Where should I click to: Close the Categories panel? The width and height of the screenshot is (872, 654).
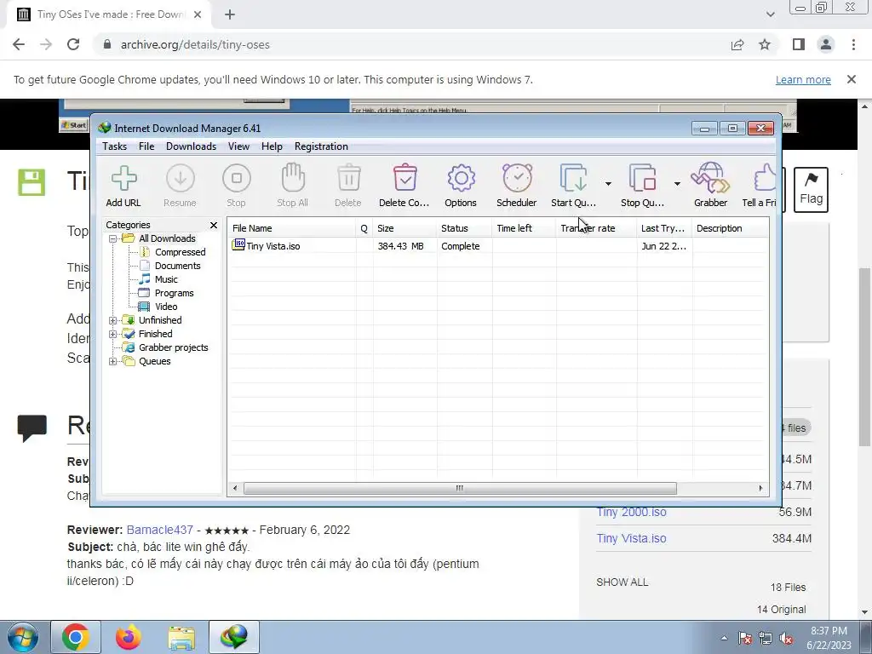pyautogui.click(x=214, y=225)
